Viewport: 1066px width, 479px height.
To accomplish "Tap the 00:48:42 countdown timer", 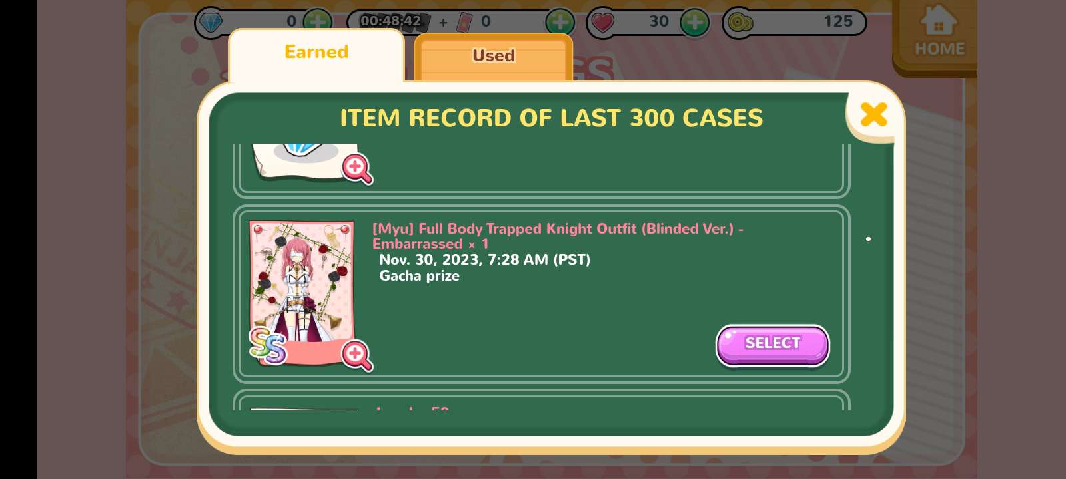I will (x=390, y=21).
